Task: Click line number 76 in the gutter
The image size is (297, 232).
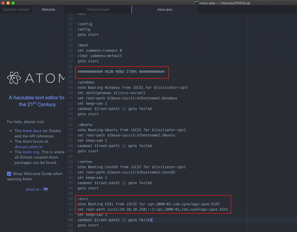Action: pos(71,125)
